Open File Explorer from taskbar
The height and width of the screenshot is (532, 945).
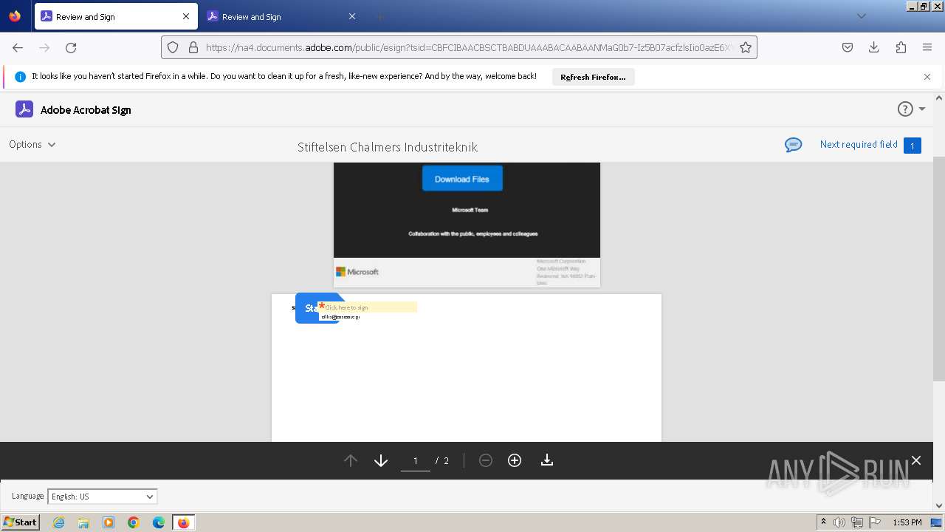click(83, 522)
